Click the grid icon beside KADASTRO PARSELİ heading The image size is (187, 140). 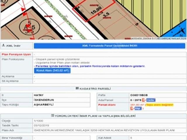77,88
